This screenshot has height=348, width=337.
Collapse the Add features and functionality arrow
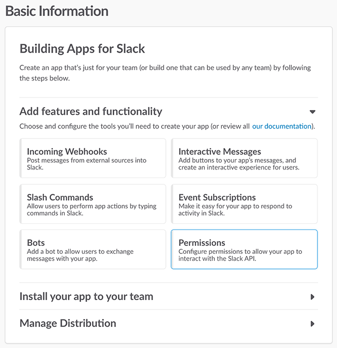(x=312, y=112)
